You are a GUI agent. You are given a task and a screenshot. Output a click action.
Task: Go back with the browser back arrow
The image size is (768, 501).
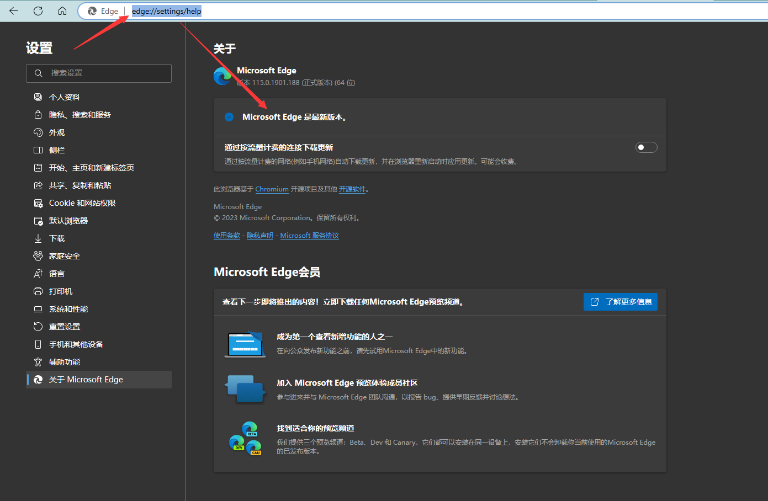pos(14,11)
